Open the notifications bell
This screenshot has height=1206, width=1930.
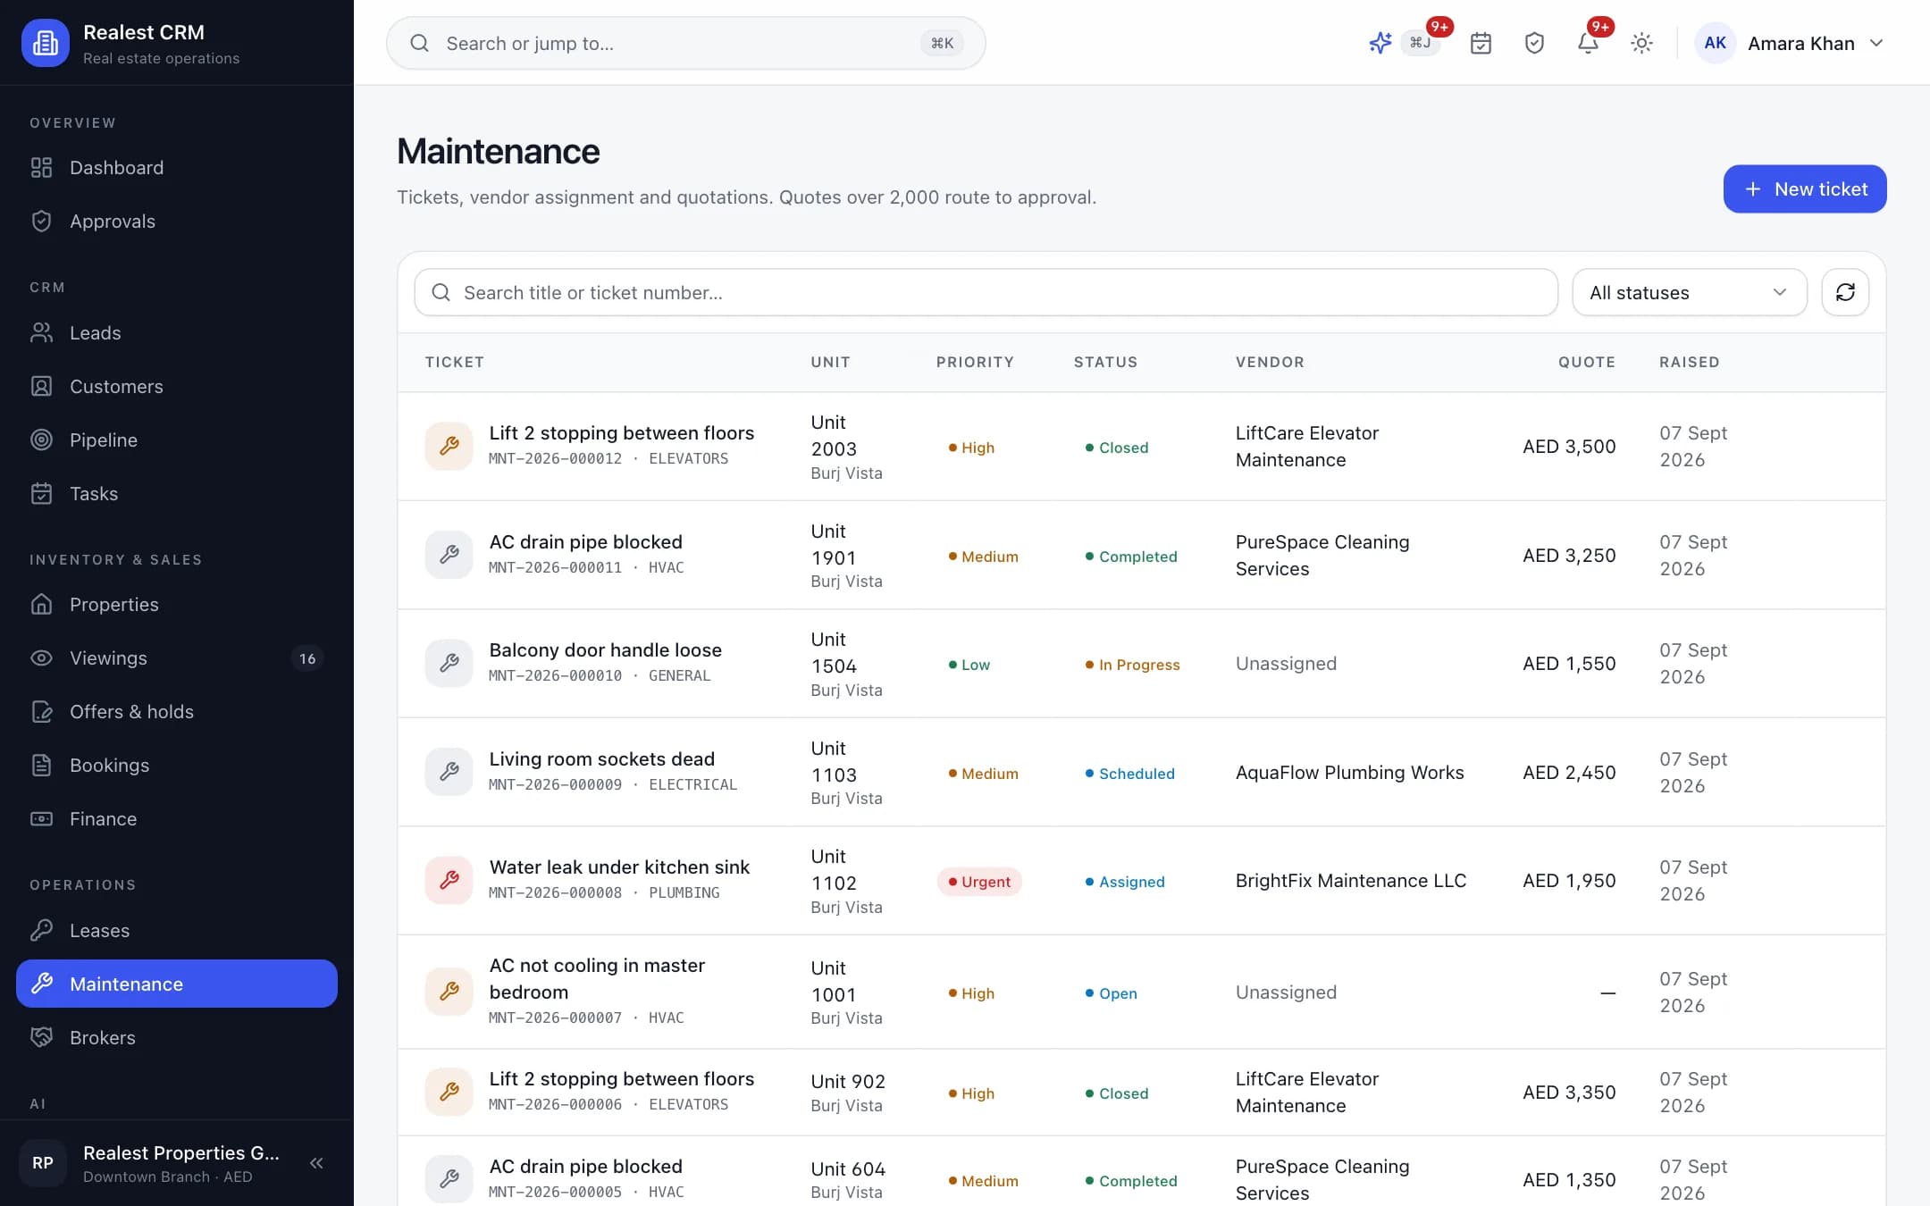tap(1588, 43)
